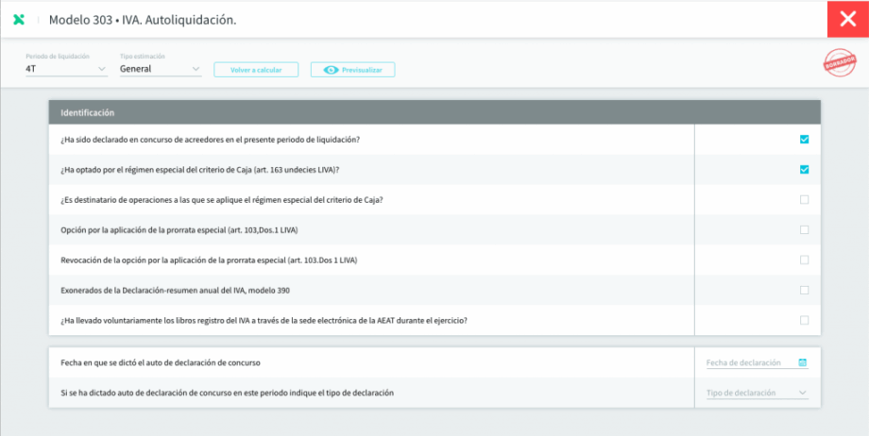Image resolution: width=869 pixels, height=436 pixels.
Task: Enable opción por prorrata especial checkbox
Action: point(804,230)
